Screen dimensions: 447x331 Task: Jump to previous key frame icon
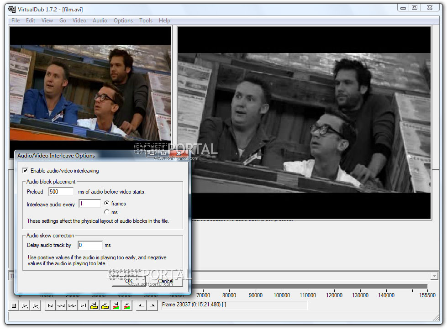click(x=94, y=306)
